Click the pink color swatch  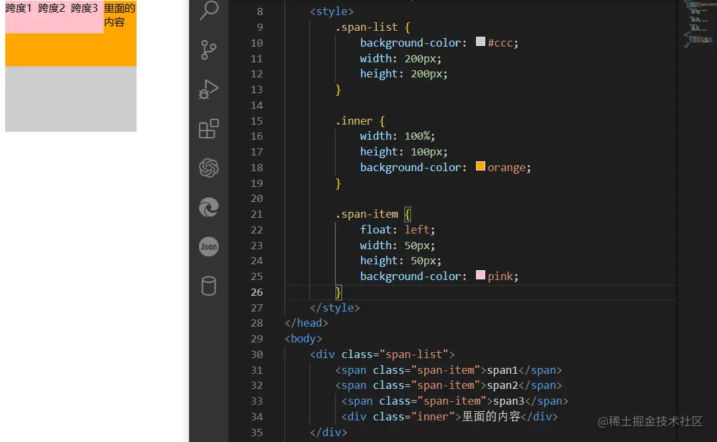point(481,275)
